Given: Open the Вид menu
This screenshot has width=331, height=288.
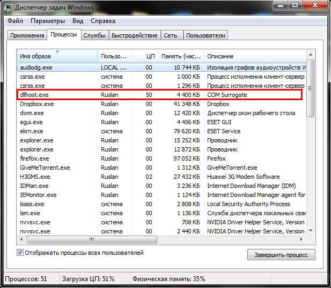Looking at the screenshot, I should 78,21.
